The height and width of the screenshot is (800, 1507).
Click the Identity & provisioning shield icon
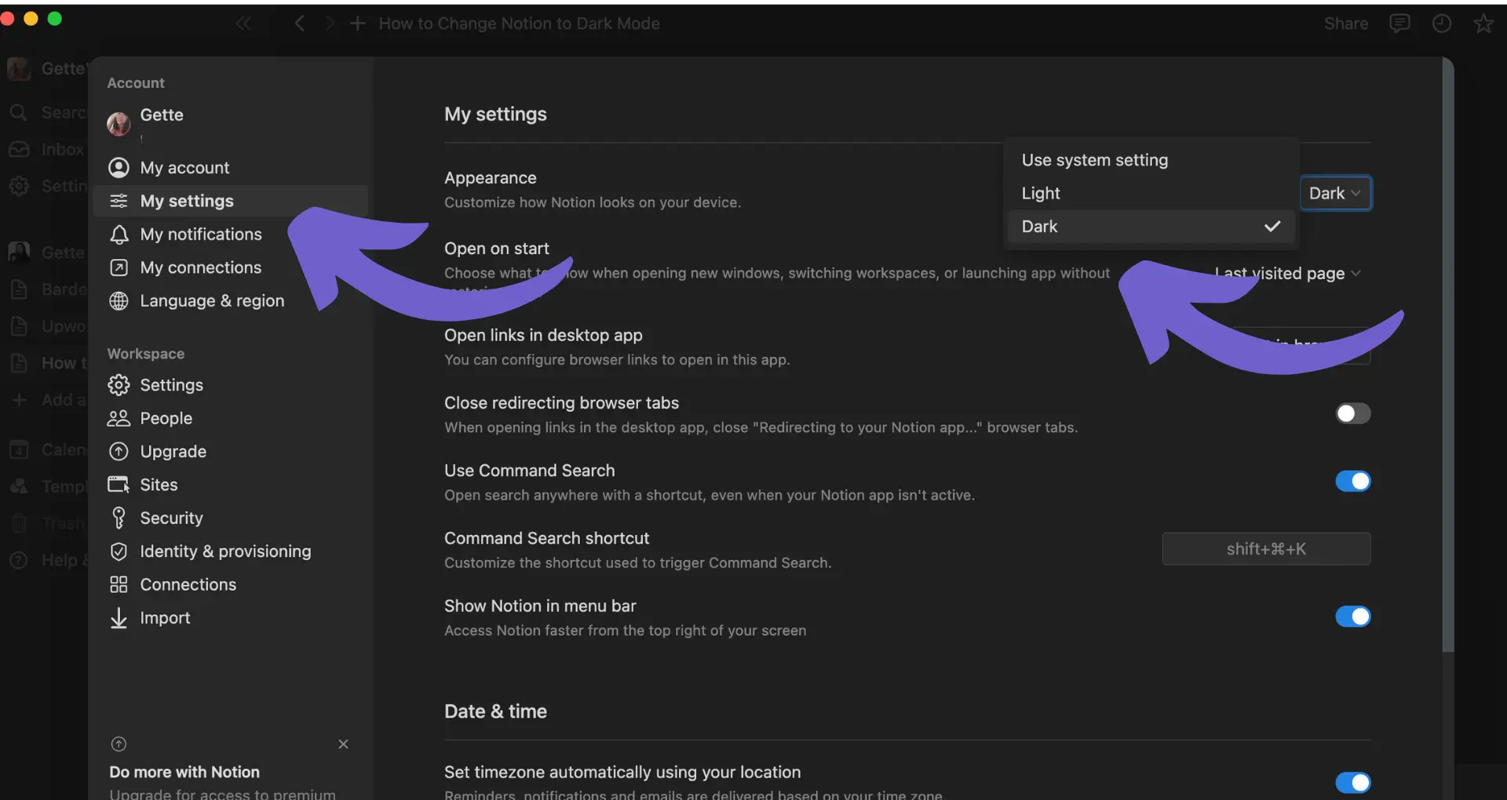(x=119, y=551)
